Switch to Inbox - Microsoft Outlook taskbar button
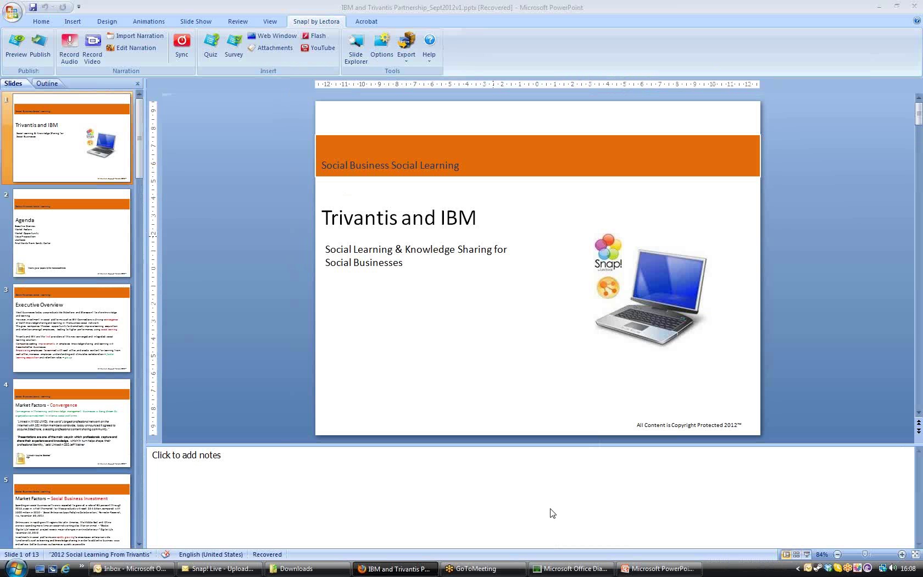 click(x=131, y=569)
